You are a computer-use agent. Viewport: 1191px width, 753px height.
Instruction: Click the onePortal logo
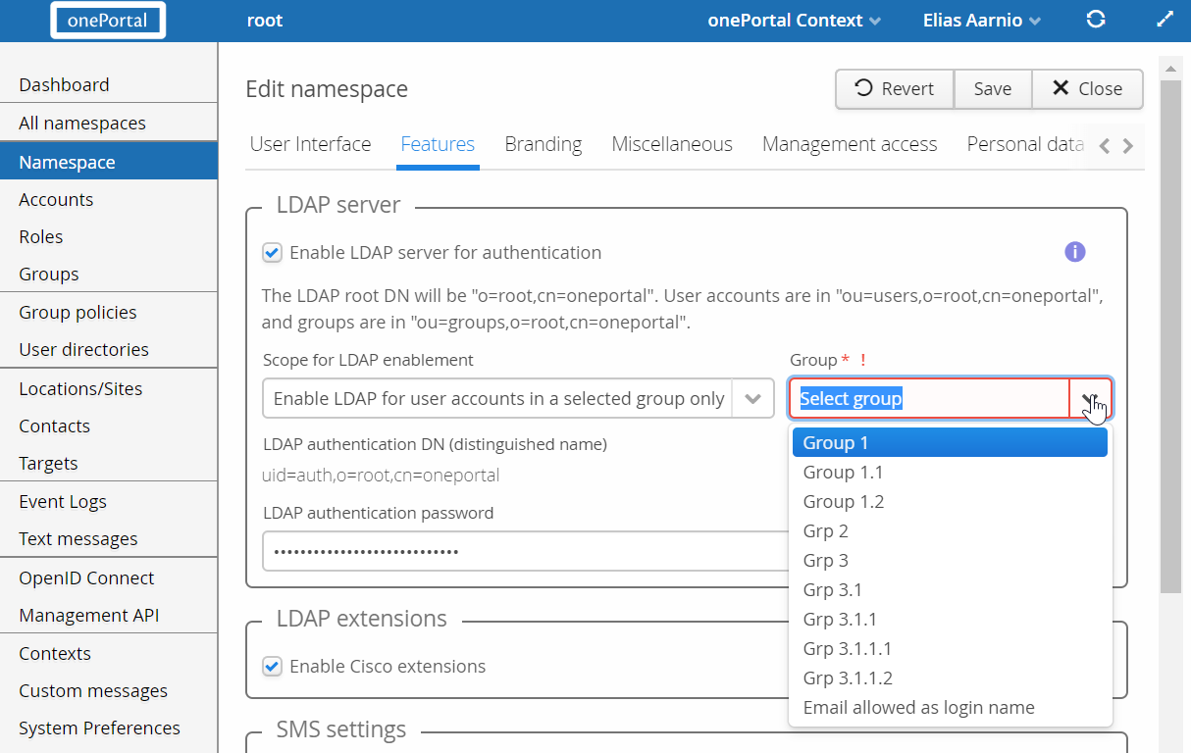[x=108, y=21]
